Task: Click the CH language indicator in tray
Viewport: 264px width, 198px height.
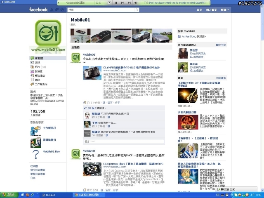Action: tap(217, 195)
